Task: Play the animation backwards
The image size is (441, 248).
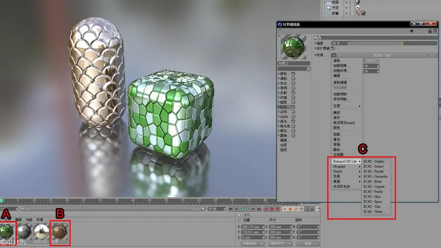Action: pos(242,209)
